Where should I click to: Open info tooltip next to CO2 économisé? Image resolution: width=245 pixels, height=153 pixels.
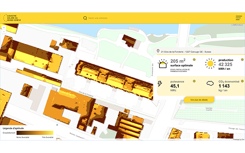pyautogui.click(x=242, y=81)
